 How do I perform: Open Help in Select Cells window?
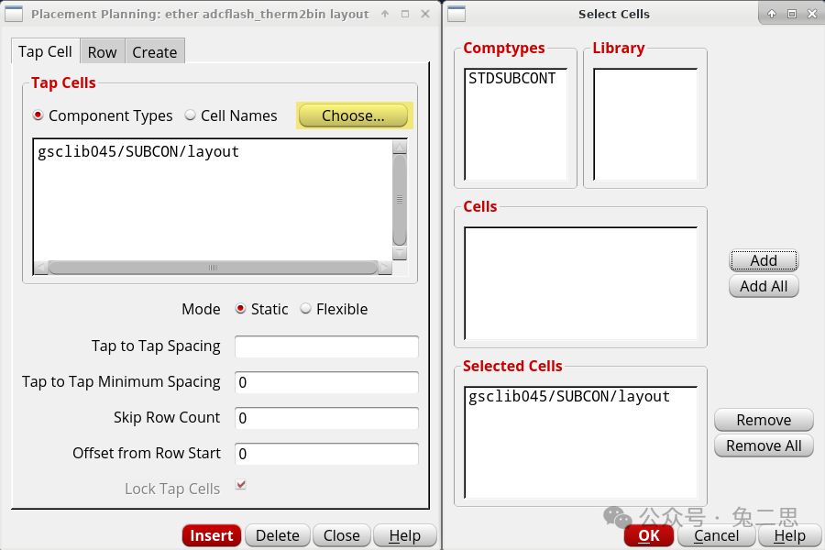pos(789,535)
